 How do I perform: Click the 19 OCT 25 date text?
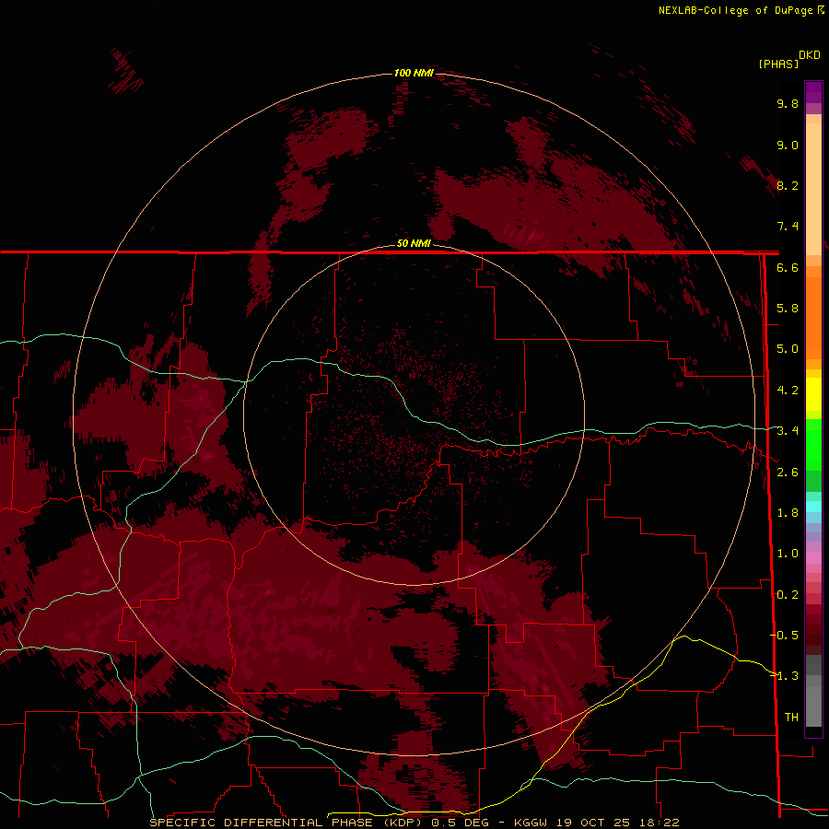pos(593,823)
